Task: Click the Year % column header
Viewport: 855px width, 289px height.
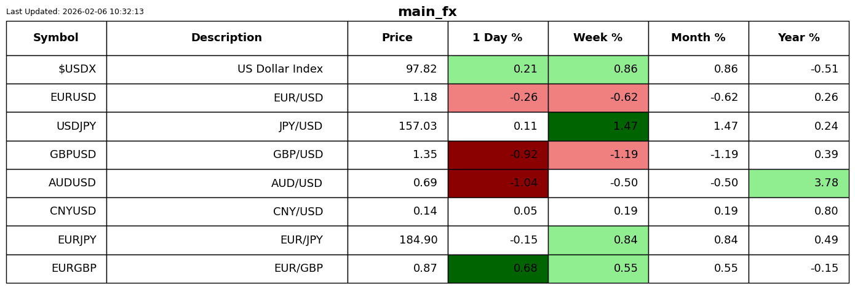Action: (798, 38)
